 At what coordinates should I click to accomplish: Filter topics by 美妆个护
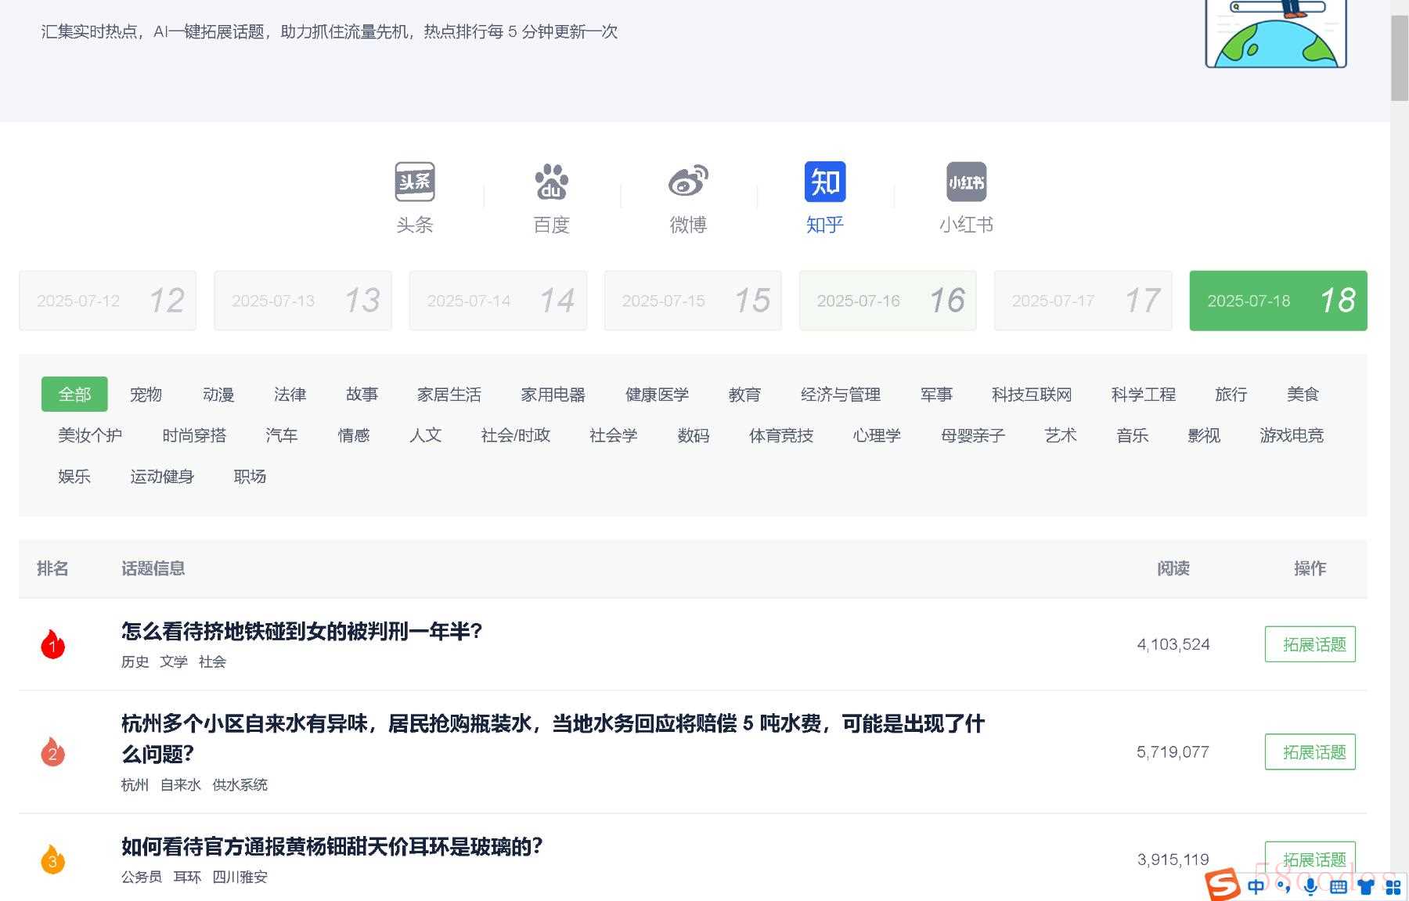pos(90,435)
